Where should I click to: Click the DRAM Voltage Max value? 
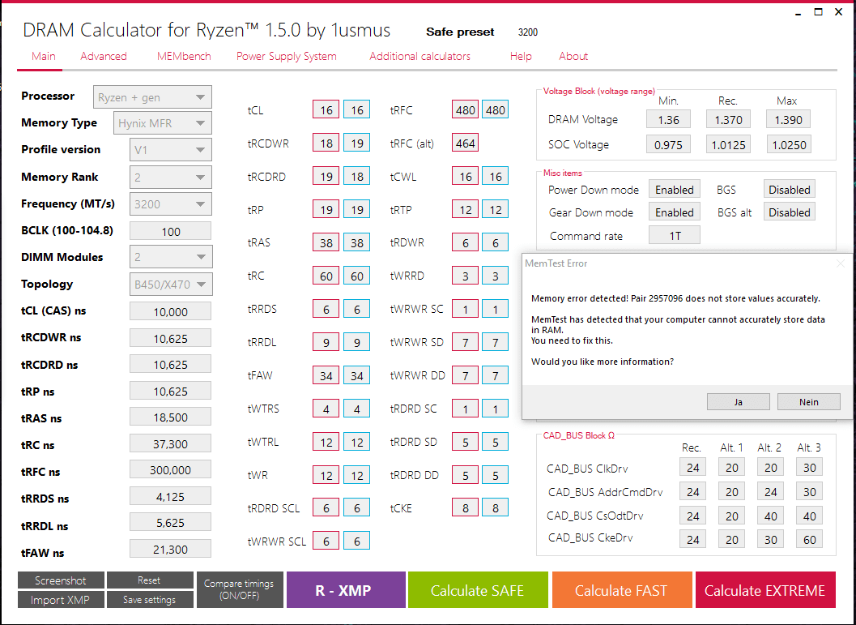[x=788, y=119]
